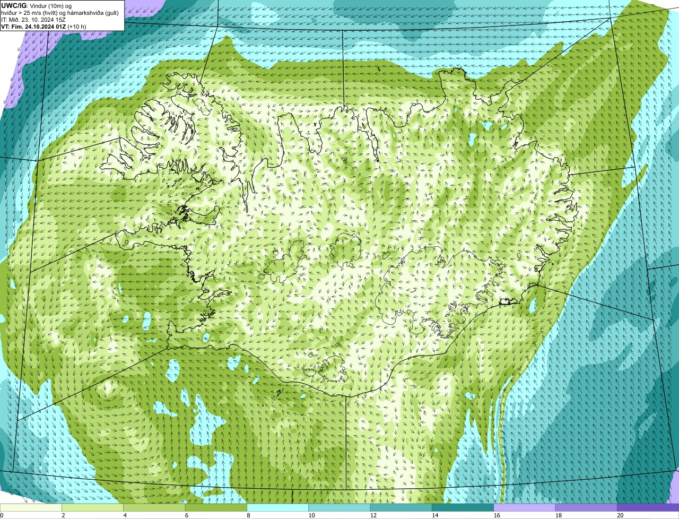
Task: Select the "hviður > 25 m/s (hvítt)" description line
Action: tap(61, 13)
